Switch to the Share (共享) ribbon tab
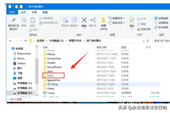 click(34, 12)
